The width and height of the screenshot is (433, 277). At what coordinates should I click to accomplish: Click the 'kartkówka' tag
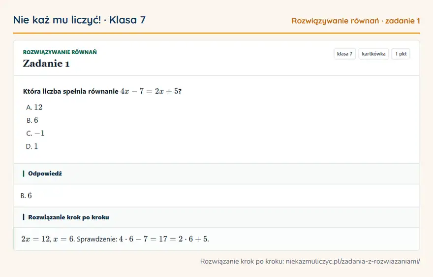(373, 54)
